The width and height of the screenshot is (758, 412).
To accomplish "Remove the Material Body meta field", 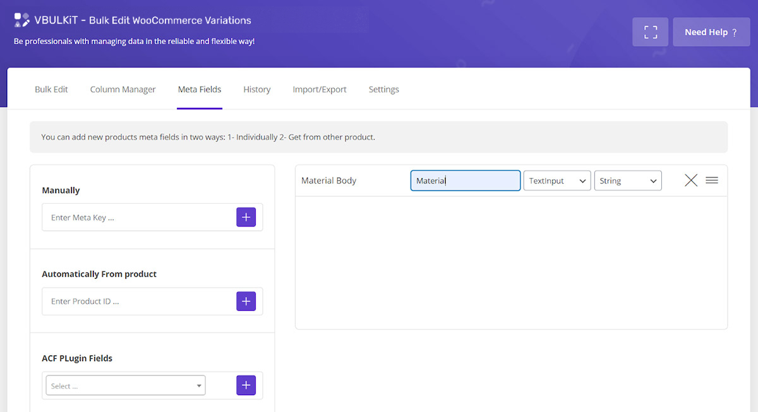I will click(x=691, y=180).
